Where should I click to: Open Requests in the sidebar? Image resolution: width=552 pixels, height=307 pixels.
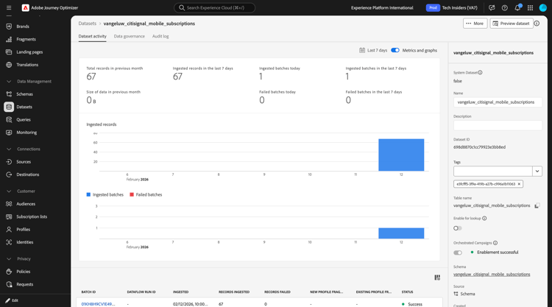[24, 284]
